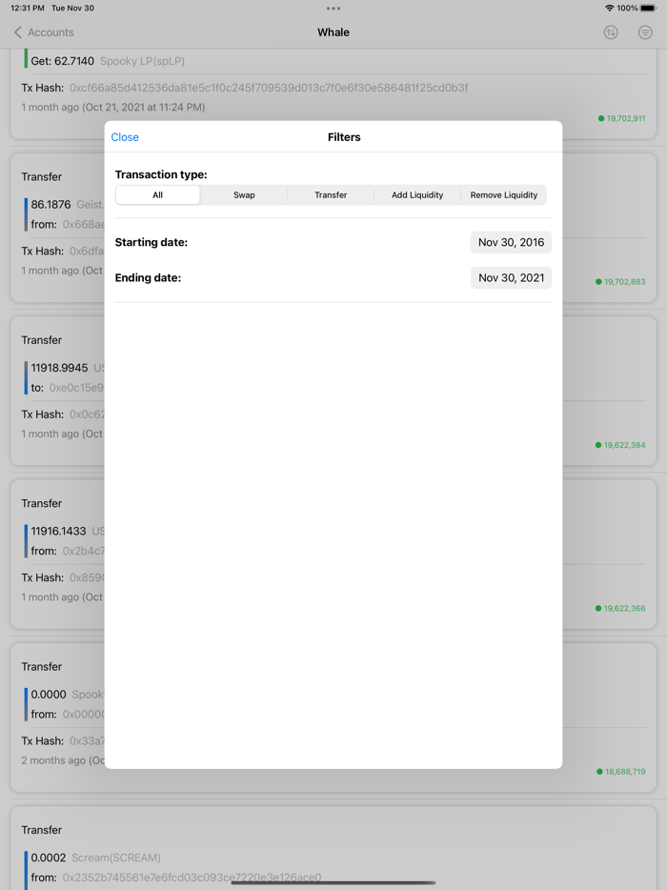Close the Filters dialog

(x=125, y=137)
